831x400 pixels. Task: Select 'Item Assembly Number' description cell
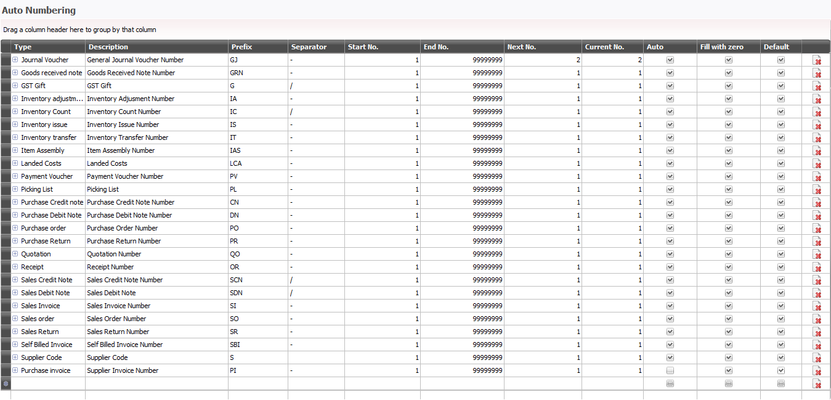pos(156,150)
